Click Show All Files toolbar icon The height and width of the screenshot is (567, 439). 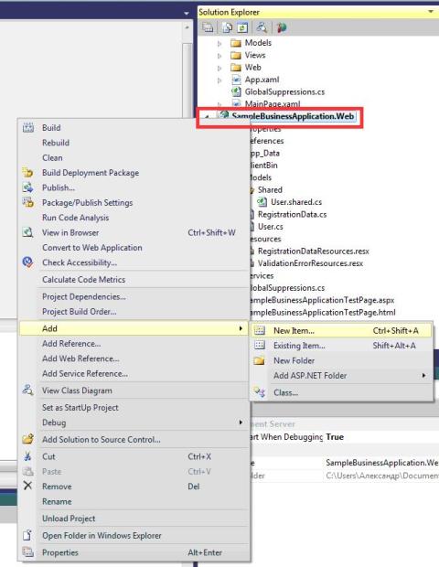[228, 27]
